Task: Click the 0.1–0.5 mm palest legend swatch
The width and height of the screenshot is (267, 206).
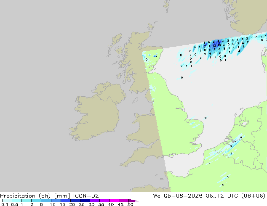Action: (x=7, y=201)
